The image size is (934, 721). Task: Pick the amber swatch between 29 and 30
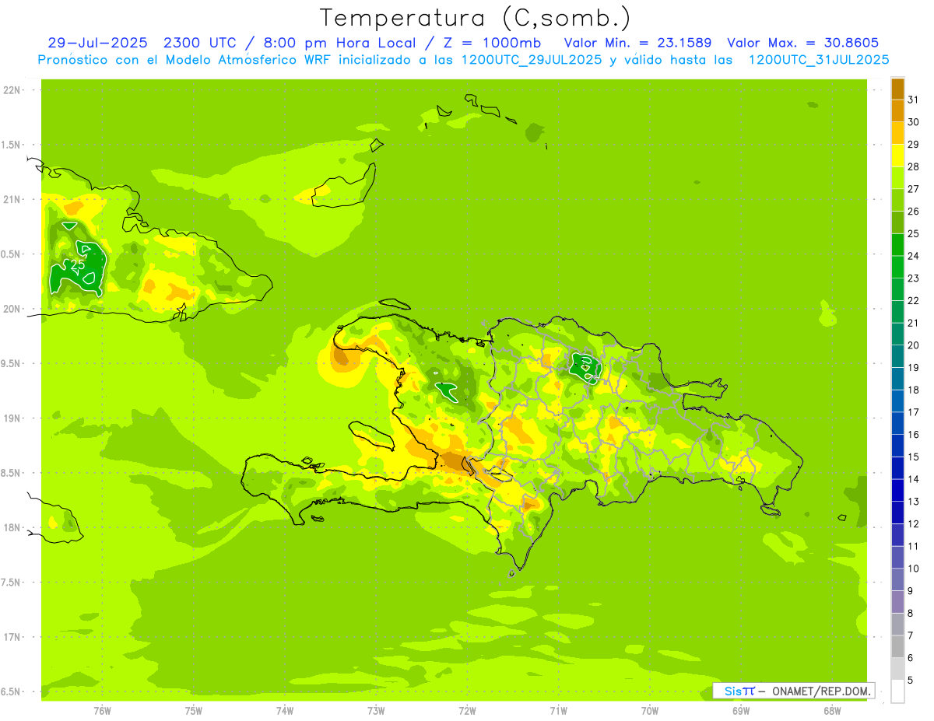[x=897, y=133]
